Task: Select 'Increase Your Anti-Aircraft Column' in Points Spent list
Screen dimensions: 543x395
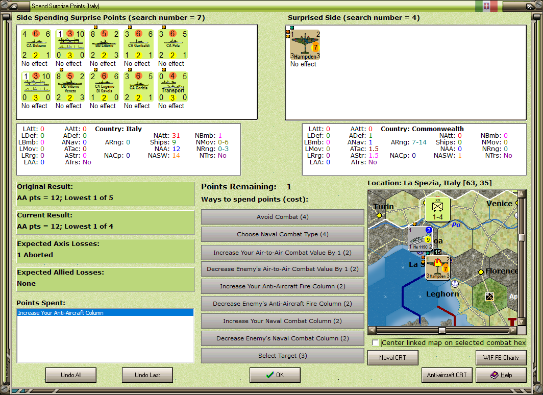Action: (x=105, y=313)
